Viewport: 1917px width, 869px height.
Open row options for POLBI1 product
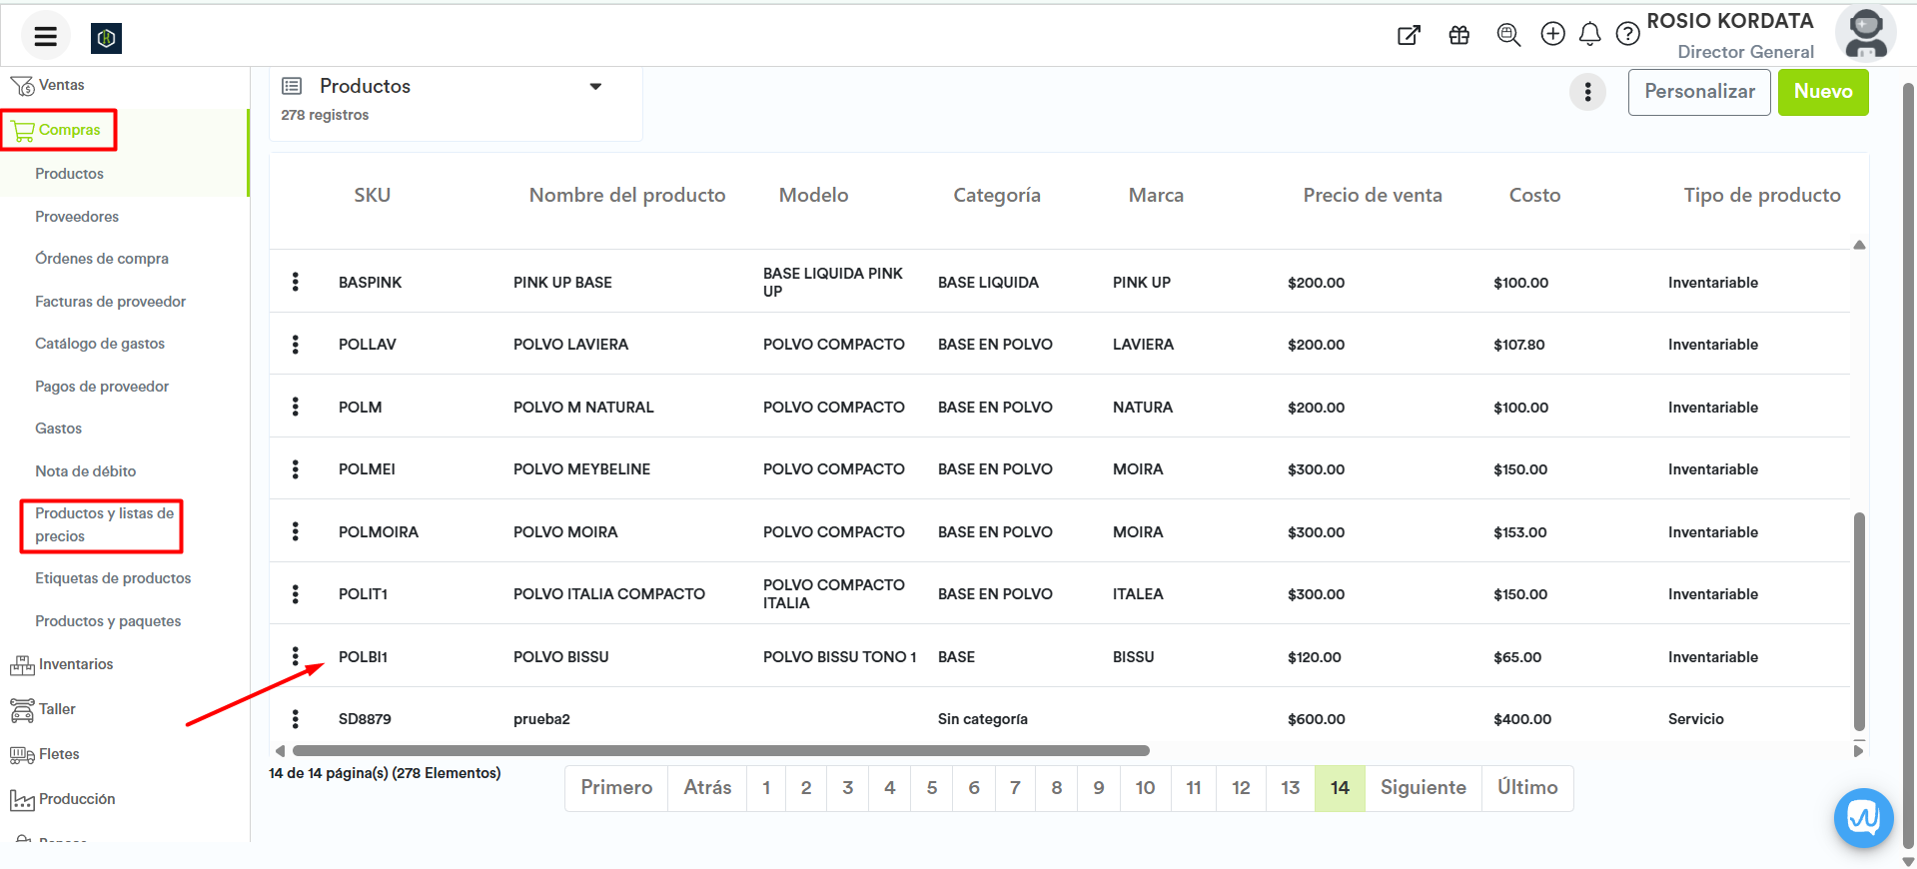point(296,656)
